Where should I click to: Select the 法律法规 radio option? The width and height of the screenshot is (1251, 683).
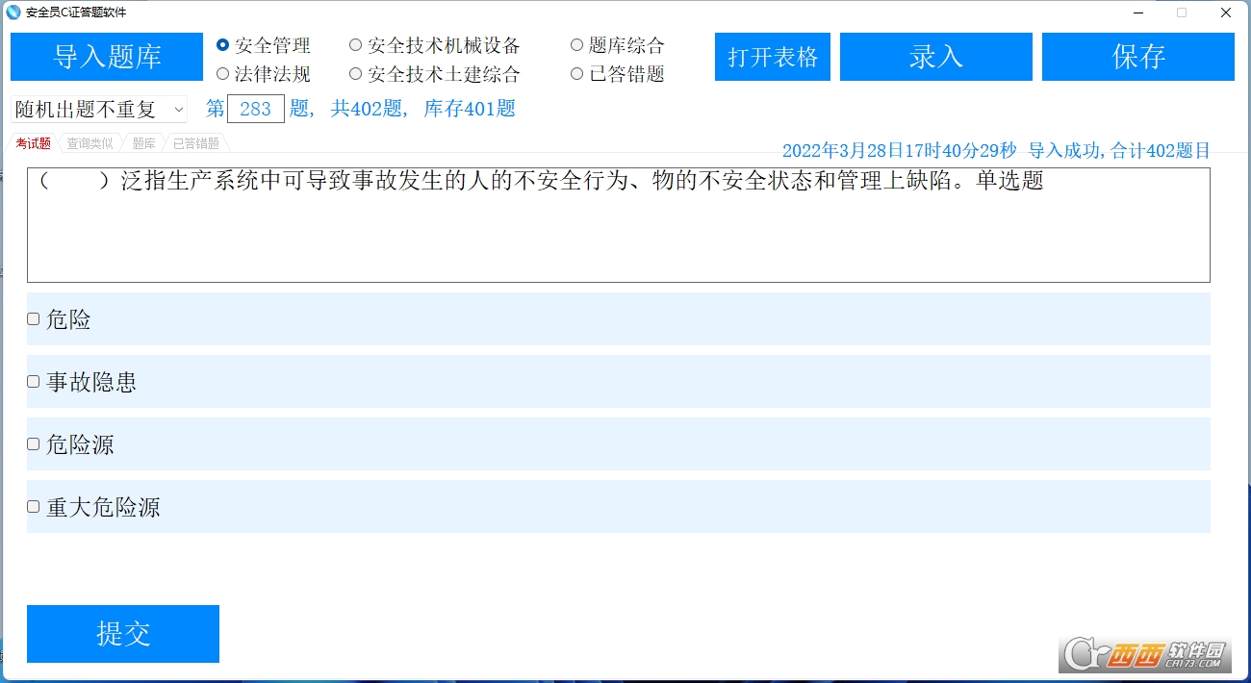click(223, 74)
